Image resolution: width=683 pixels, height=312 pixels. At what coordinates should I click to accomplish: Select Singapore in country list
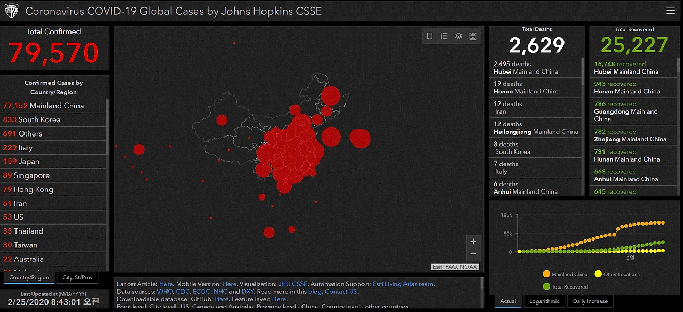[53, 175]
